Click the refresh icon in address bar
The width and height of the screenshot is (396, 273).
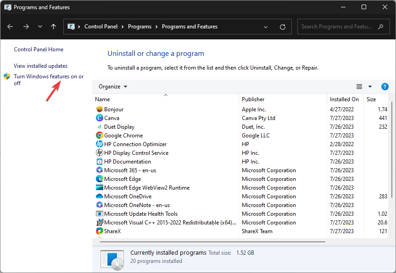coord(283,27)
